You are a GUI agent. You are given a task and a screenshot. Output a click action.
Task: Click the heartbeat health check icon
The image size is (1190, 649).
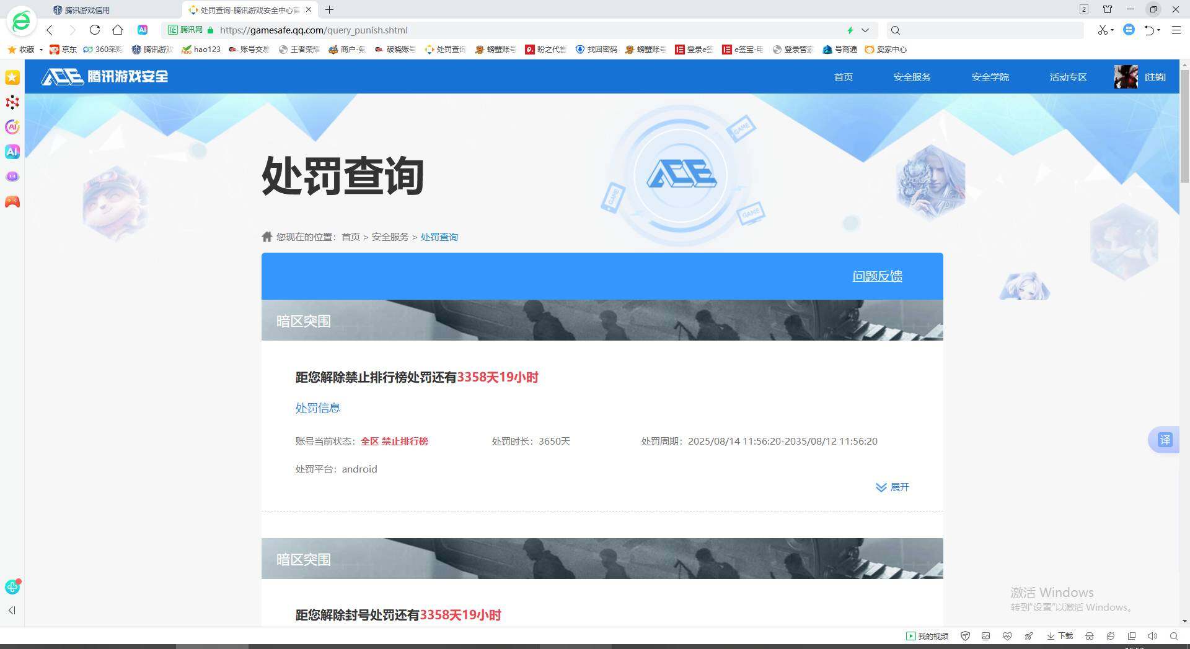(x=1007, y=636)
